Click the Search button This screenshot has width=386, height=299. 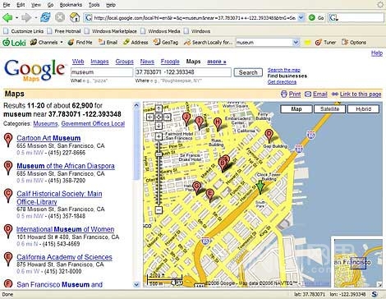click(x=248, y=72)
